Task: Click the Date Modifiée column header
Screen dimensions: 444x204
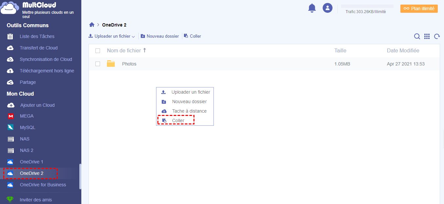Action: [x=403, y=50]
